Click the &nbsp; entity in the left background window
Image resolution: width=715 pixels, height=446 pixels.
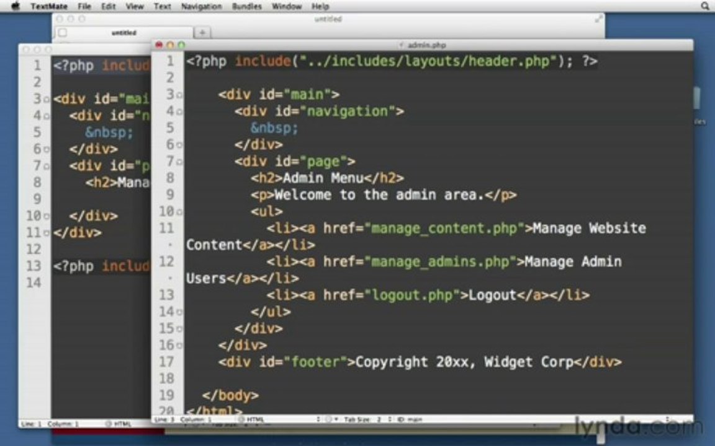click(x=109, y=133)
